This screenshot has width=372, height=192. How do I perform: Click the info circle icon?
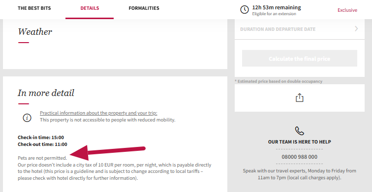(27, 118)
